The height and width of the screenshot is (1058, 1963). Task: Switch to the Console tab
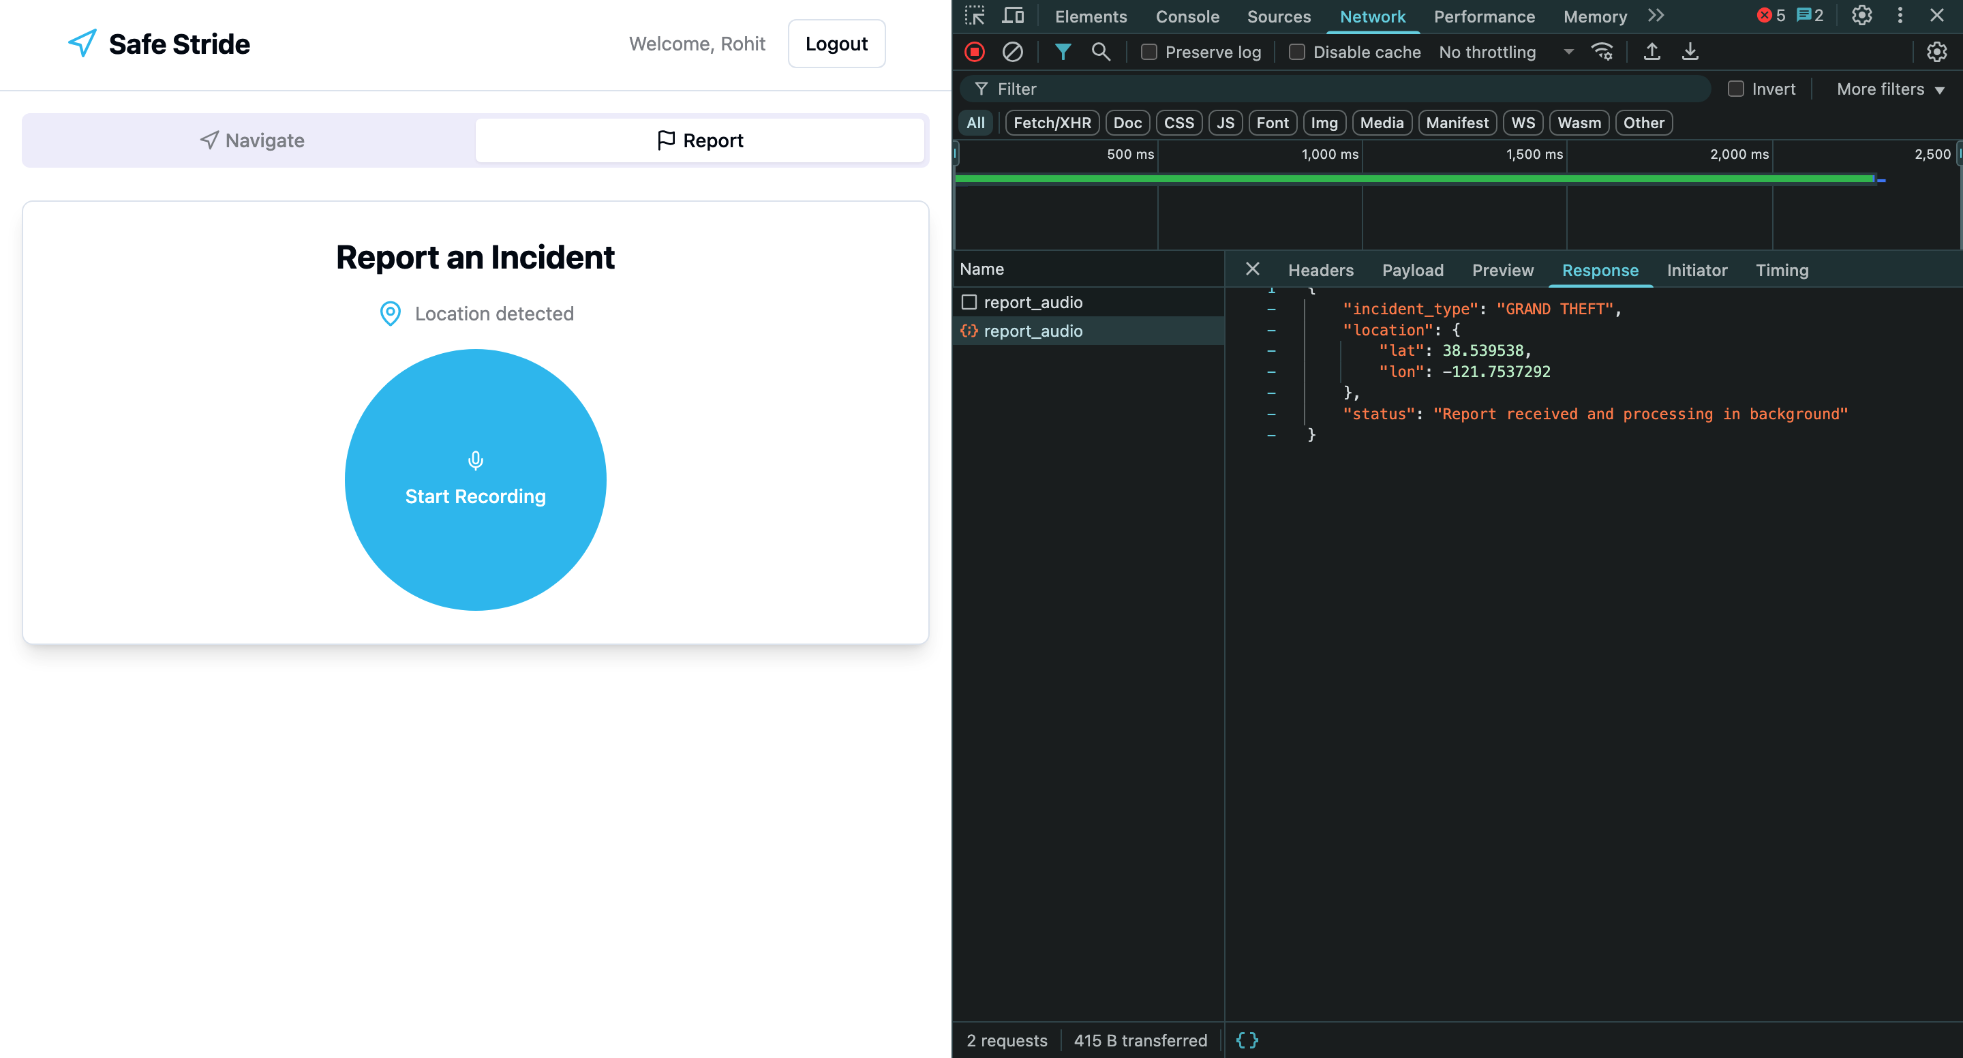(x=1187, y=16)
